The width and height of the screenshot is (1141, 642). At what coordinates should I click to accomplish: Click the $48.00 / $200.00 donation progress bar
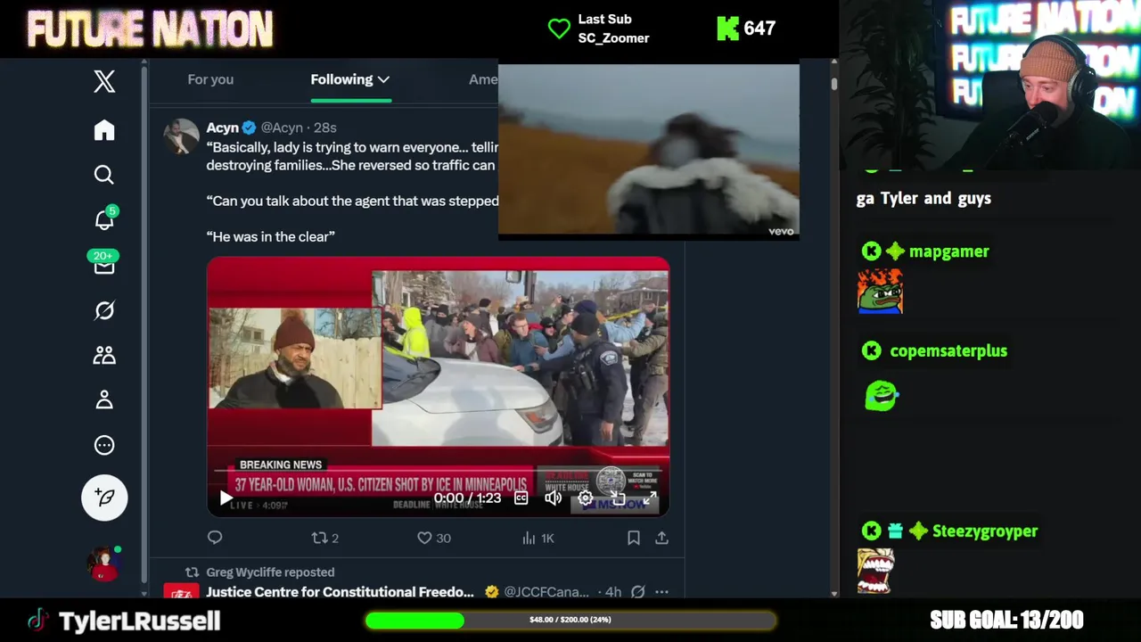coord(570,620)
